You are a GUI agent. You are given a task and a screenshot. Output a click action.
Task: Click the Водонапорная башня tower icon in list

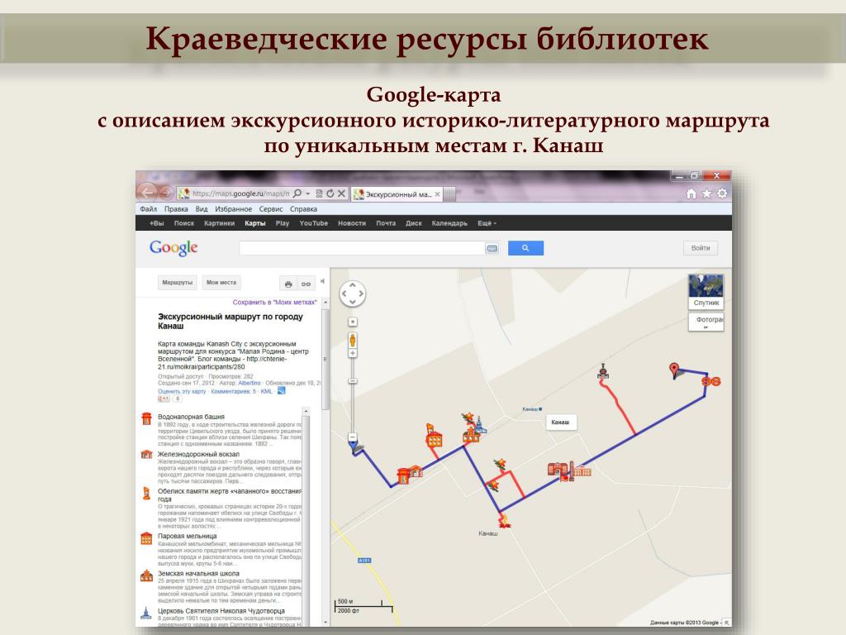point(146,418)
